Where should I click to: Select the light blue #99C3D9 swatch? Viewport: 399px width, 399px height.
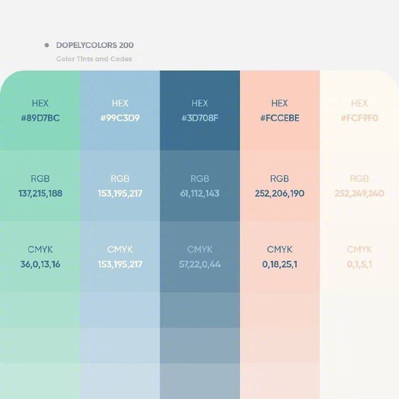click(120, 110)
